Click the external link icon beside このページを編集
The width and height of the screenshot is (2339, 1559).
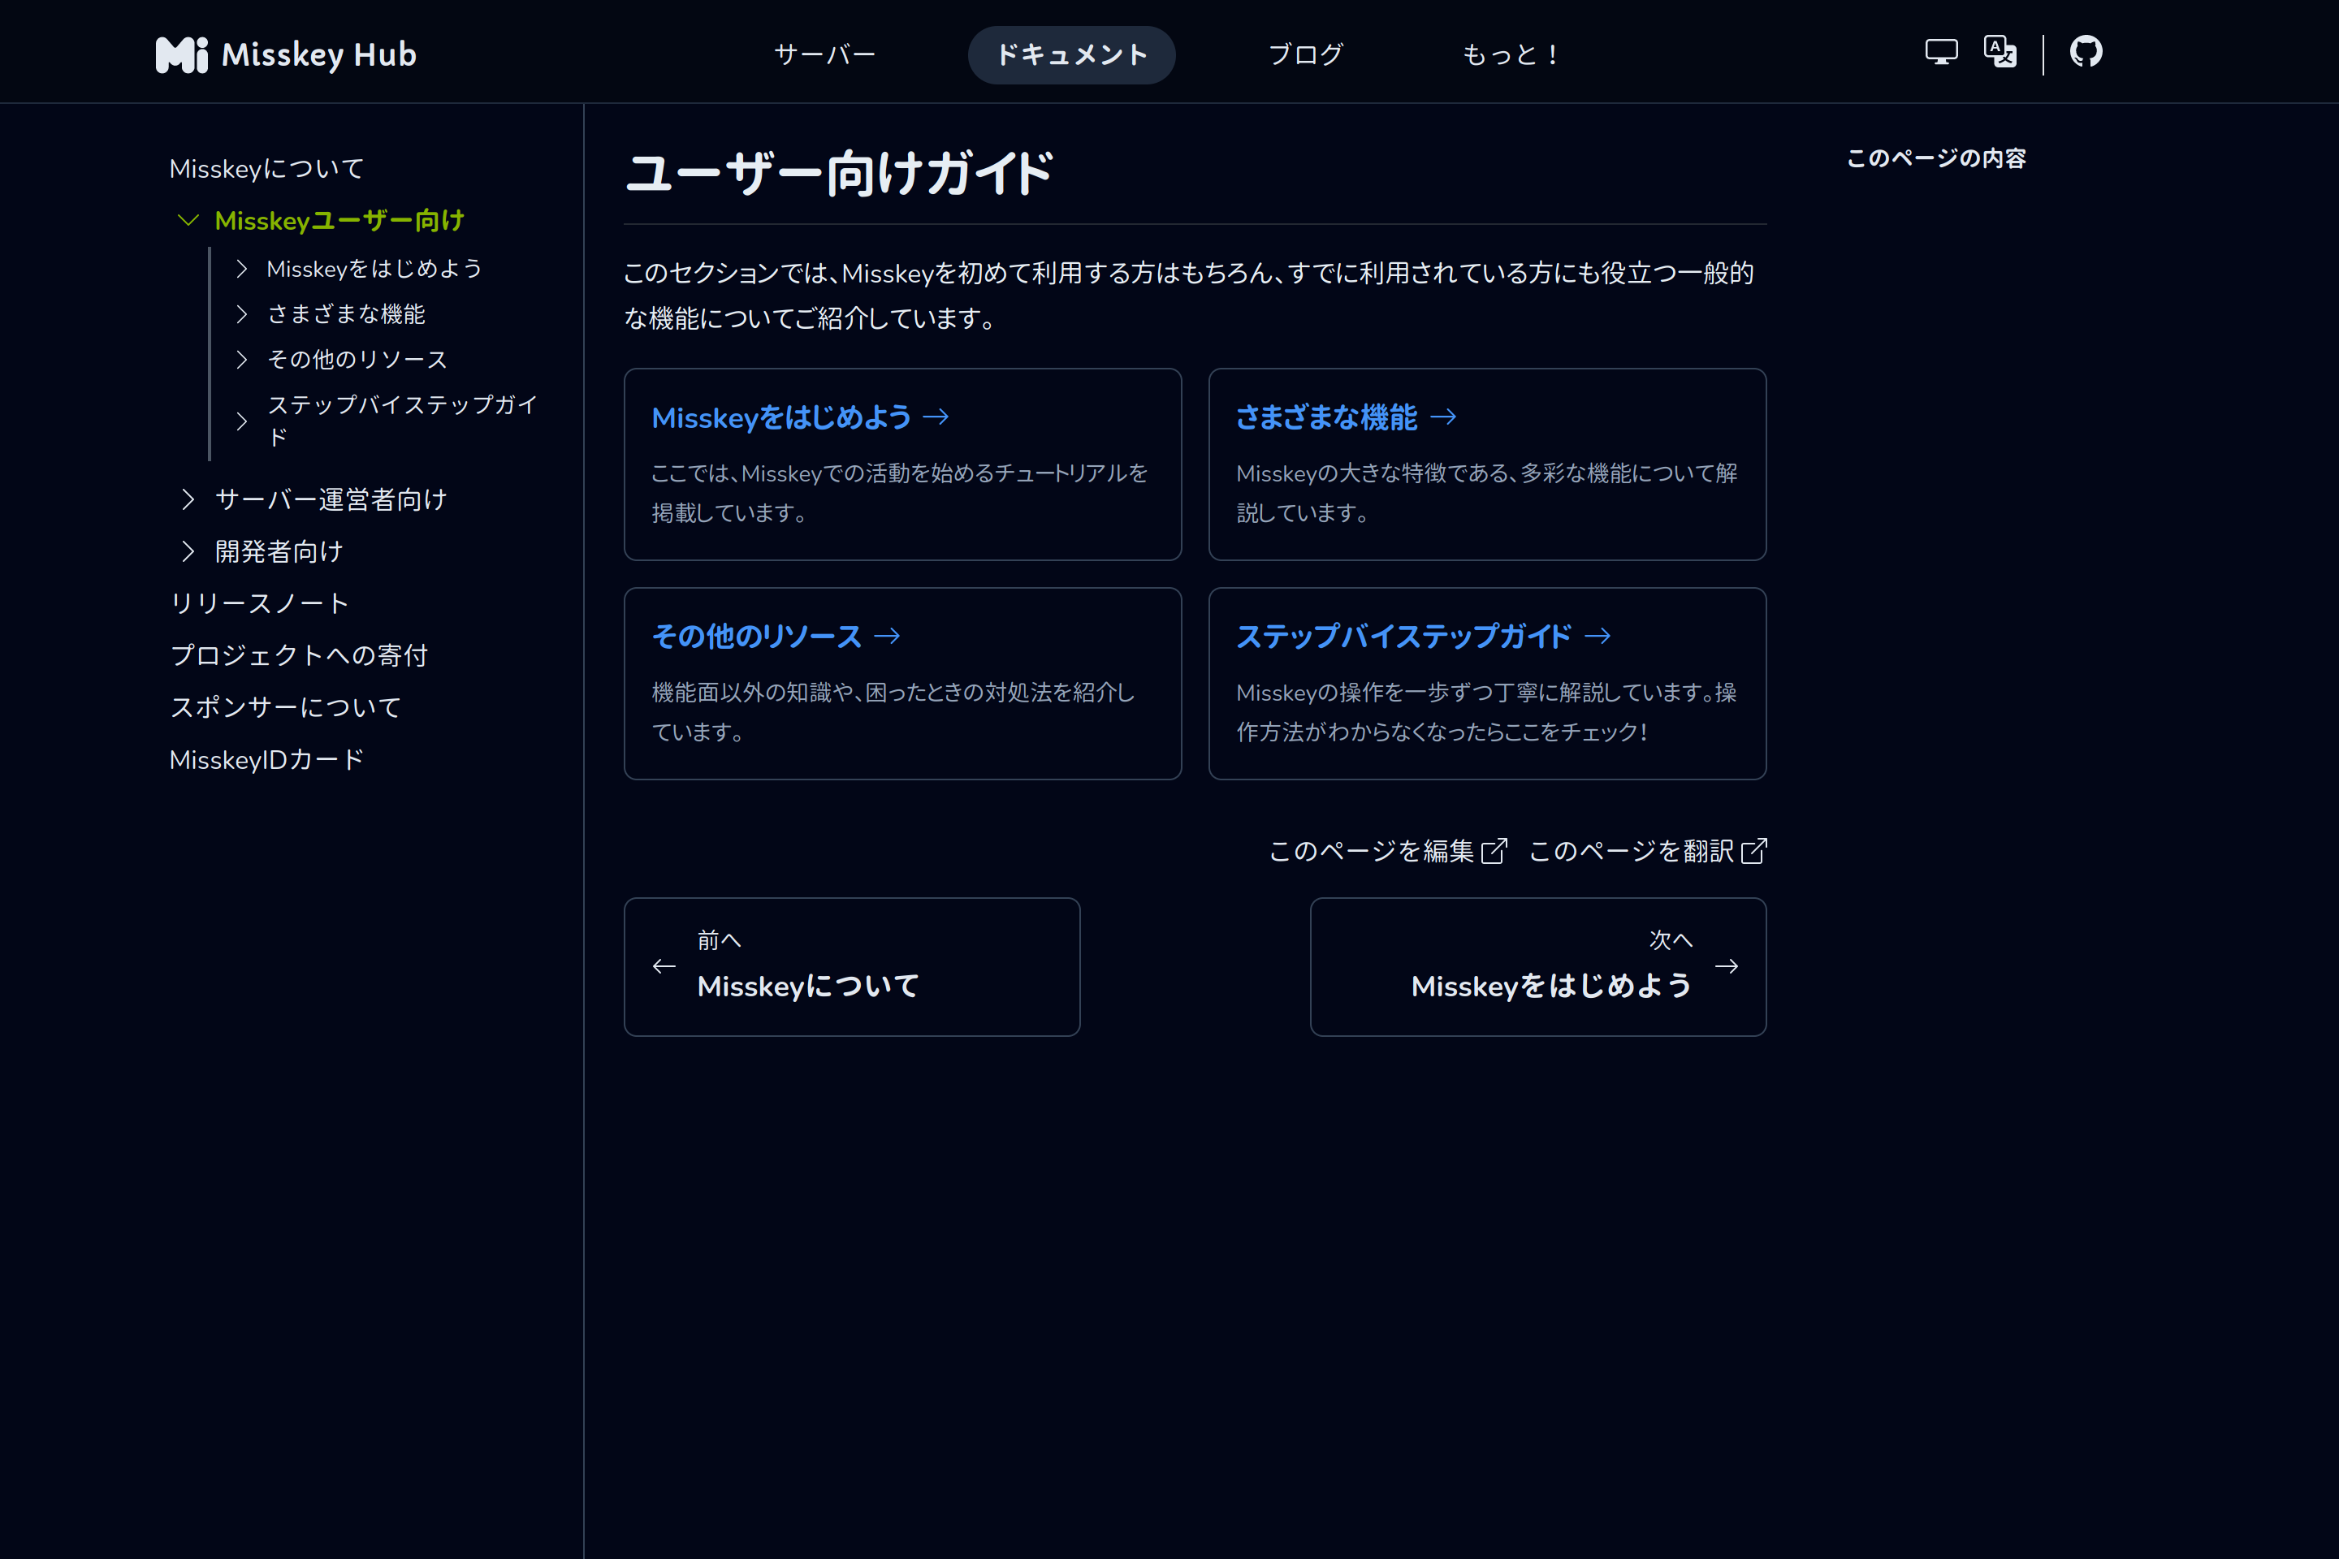(1494, 851)
